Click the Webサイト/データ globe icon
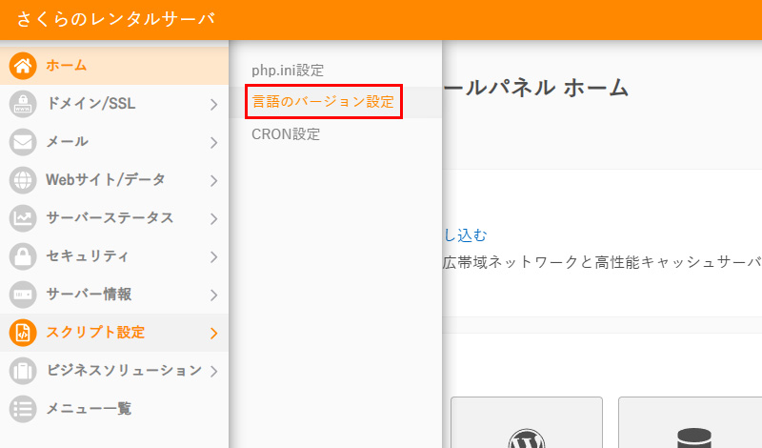 click(x=23, y=180)
